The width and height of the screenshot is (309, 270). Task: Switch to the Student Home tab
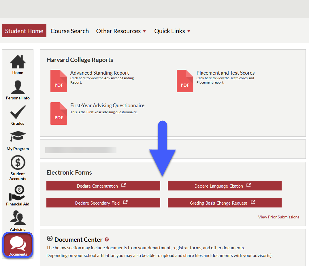pos(24,31)
